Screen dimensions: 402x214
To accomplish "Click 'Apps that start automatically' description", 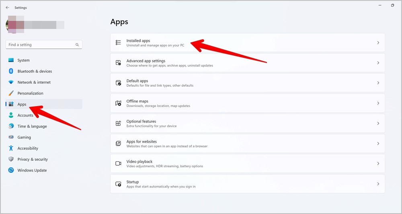I will pos(161,187).
